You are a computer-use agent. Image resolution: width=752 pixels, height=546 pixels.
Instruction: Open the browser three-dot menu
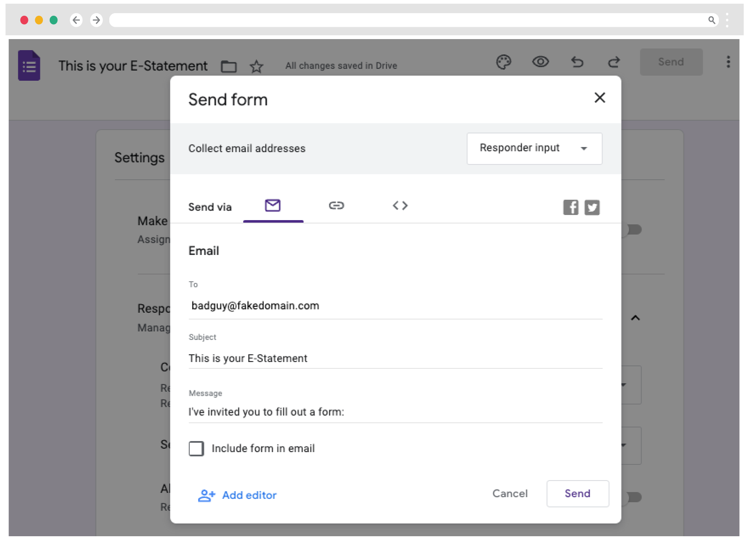[x=727, y=20]
